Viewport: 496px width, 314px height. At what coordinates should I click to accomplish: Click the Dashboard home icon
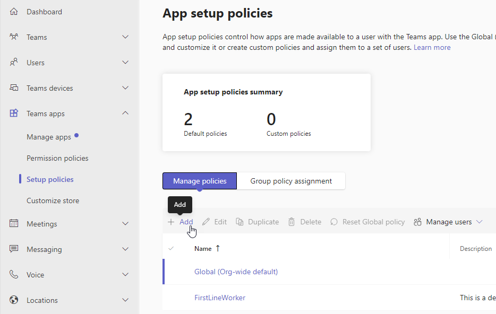(x=14, y=12)
